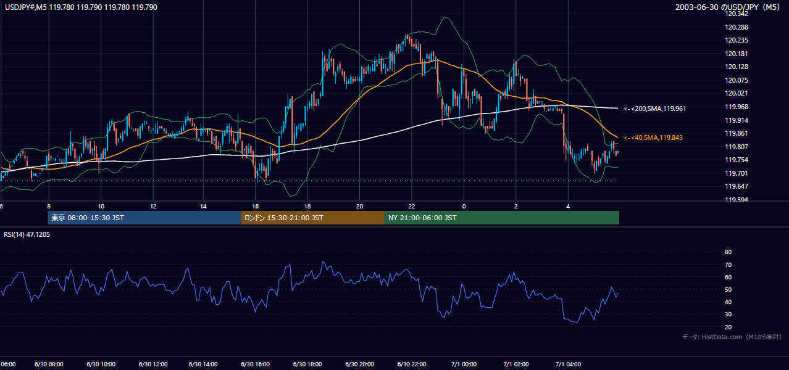Screen dimensions: 789x370
Task: Click RSI scale level 70
Action: pyautogui.click(x=728, y=265)
